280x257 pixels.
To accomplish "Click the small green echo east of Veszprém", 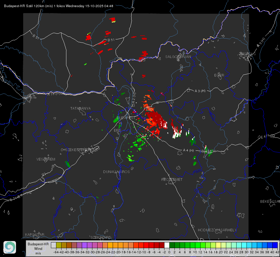I will click(67, 164).
